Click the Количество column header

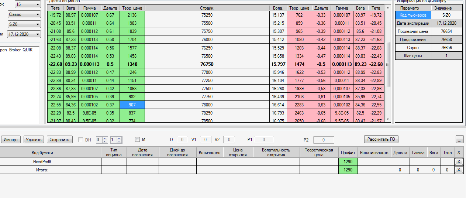pyautogui.click(x=210, y=152)
